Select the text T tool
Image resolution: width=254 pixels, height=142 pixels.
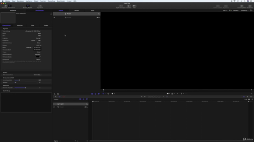click(x=181, y=93)
